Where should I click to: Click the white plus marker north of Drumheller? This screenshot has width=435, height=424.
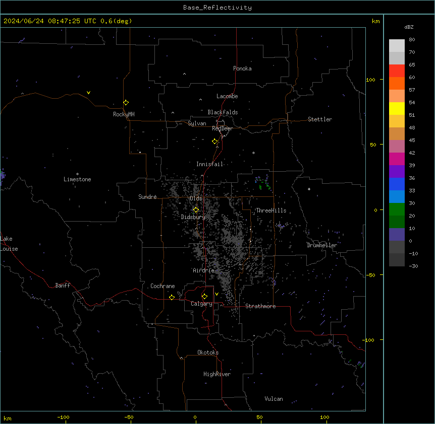[309, 189]
